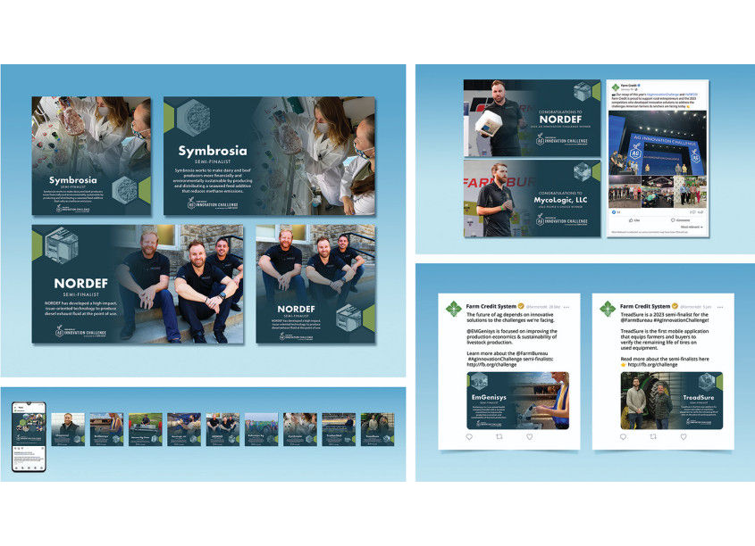This screenshot has width=755, height=546.
Task: Select Symbrosia carousel thumbnail
Action: coord(300,429)
